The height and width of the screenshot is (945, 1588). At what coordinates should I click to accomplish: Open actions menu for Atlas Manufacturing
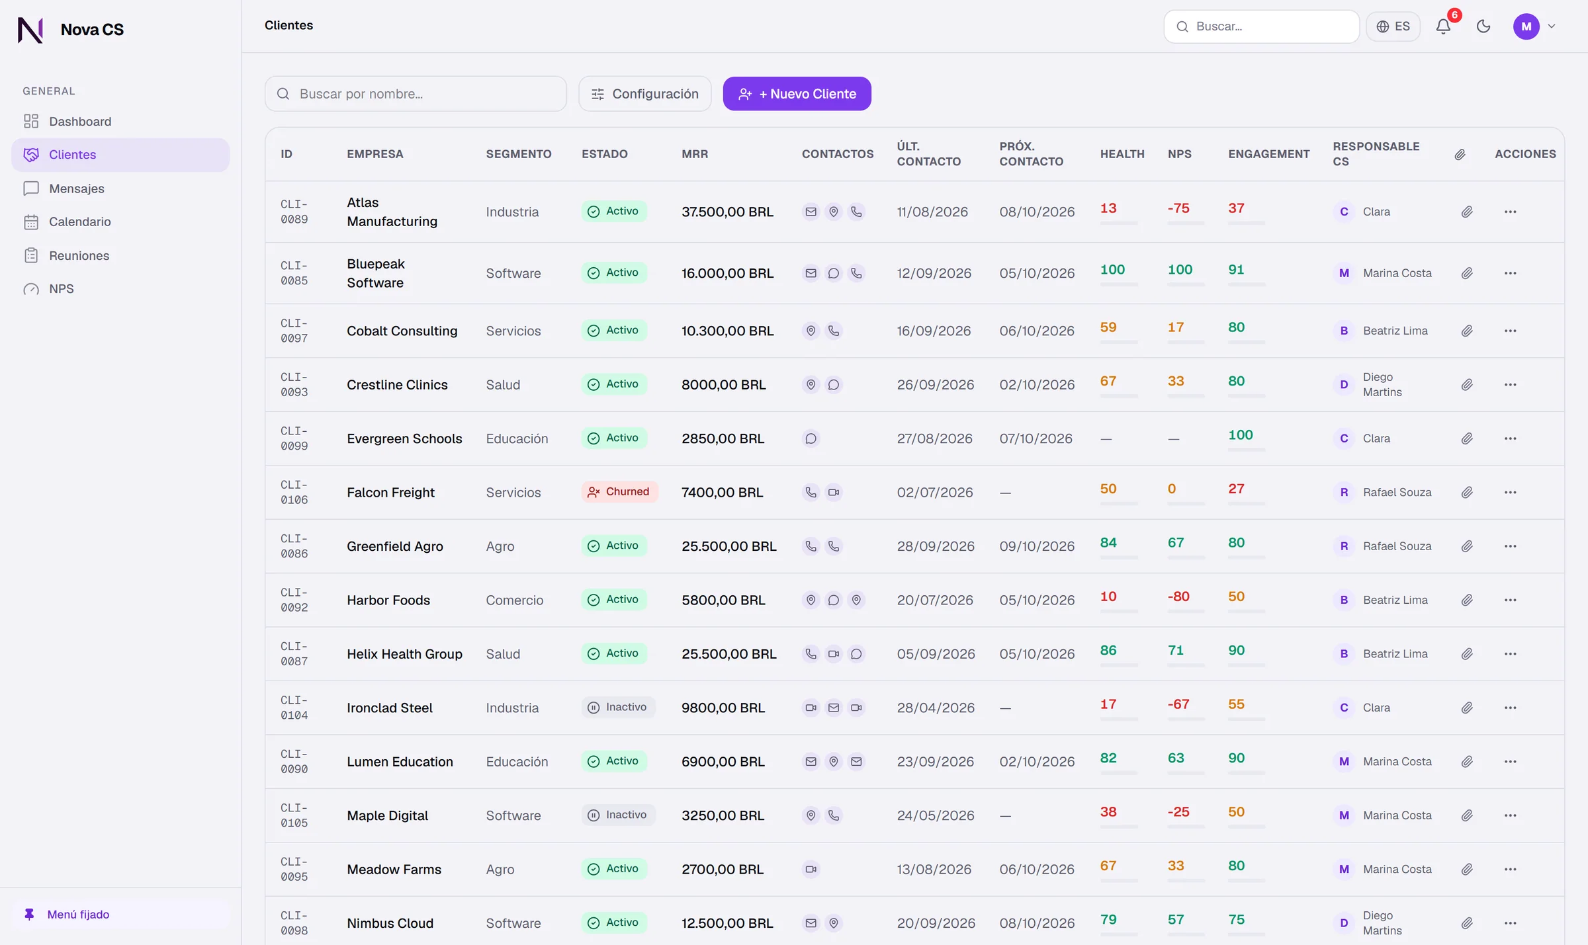click(1510, 212)
